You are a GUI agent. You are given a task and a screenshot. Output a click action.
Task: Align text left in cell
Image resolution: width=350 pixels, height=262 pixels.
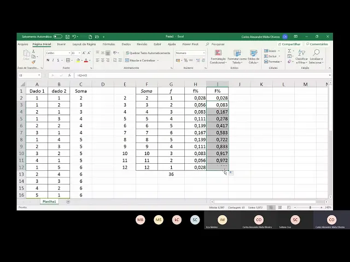[97, 60]
